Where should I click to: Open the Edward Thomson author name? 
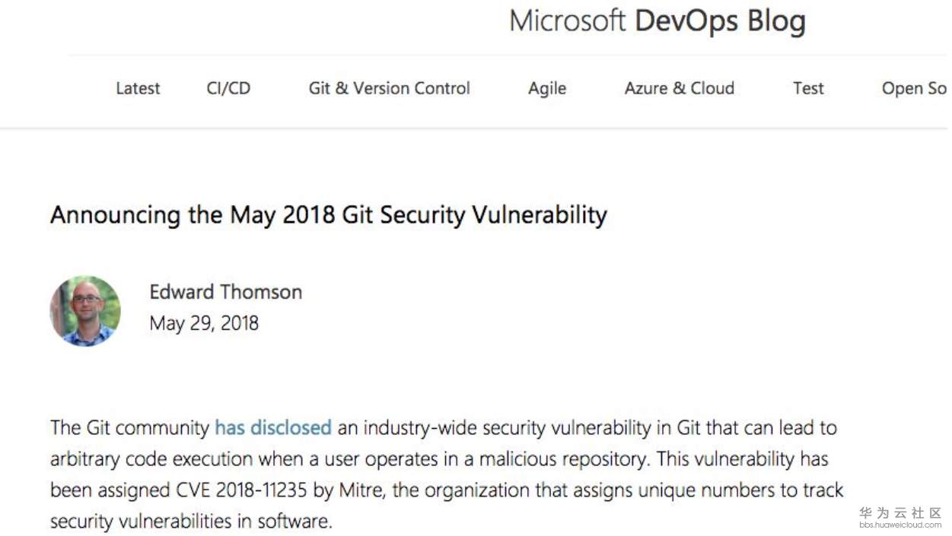coord(225,292)
